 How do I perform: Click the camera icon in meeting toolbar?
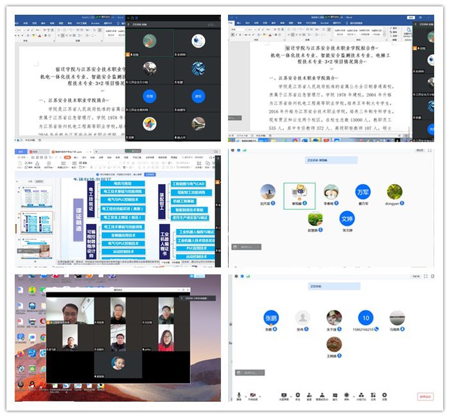[x=253, y=395]
